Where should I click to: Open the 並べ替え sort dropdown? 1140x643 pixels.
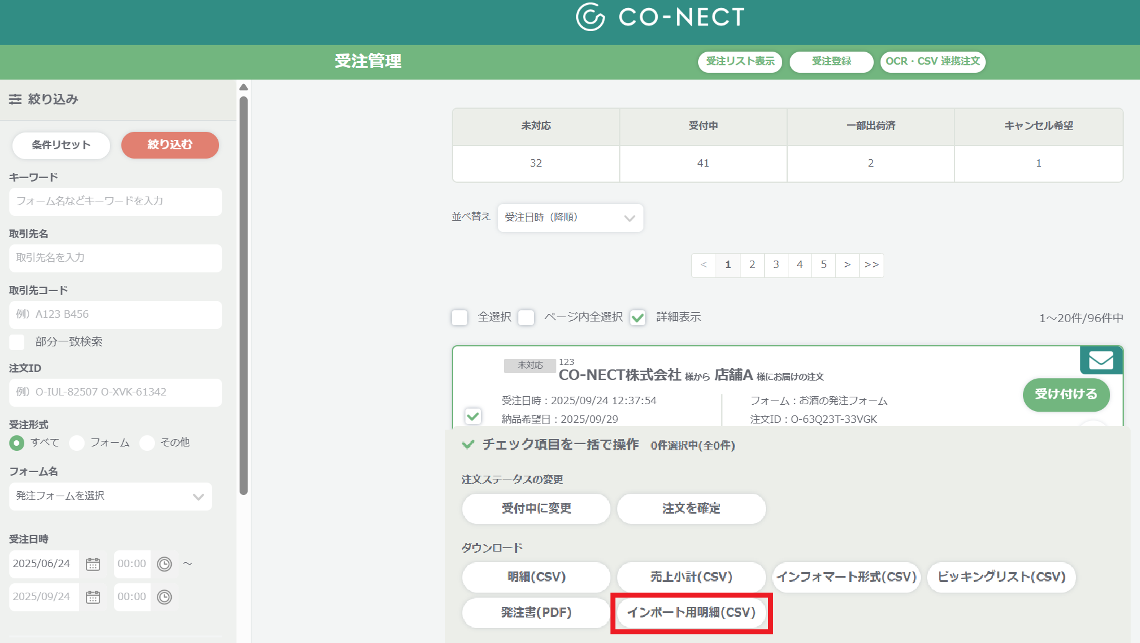click(x=570, y=218)
